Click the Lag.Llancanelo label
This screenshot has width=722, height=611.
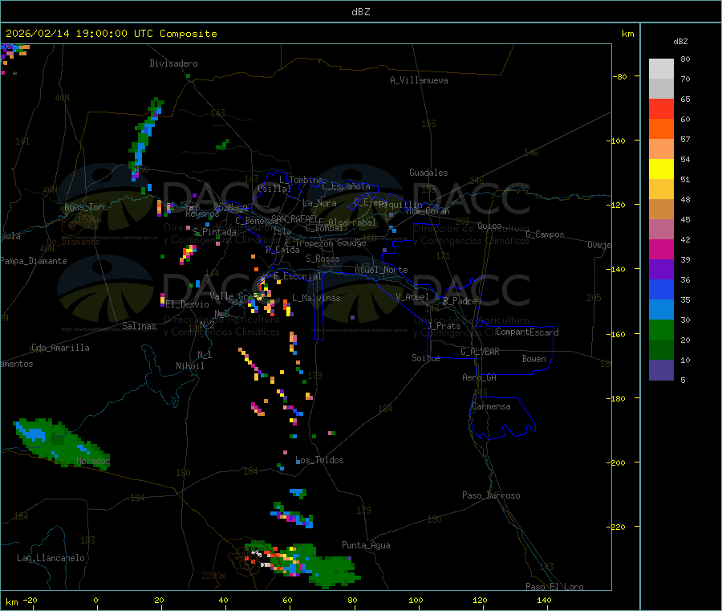[51, 558]
